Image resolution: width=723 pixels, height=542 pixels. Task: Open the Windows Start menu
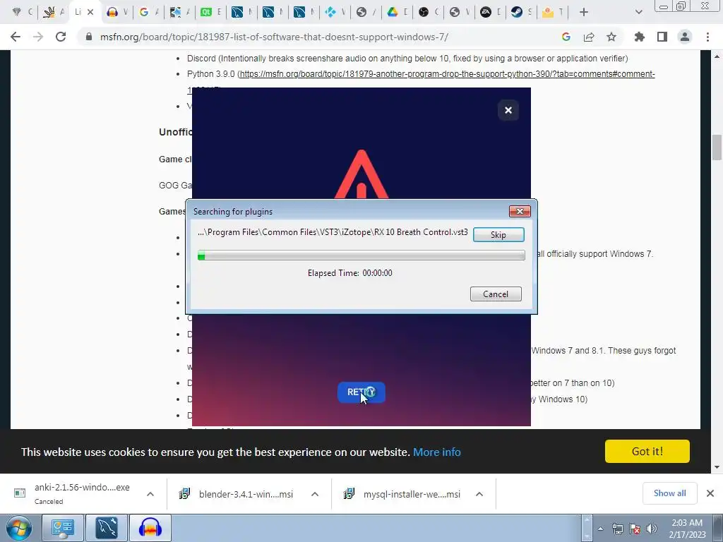pyautogui.click(x=18, y=528)
